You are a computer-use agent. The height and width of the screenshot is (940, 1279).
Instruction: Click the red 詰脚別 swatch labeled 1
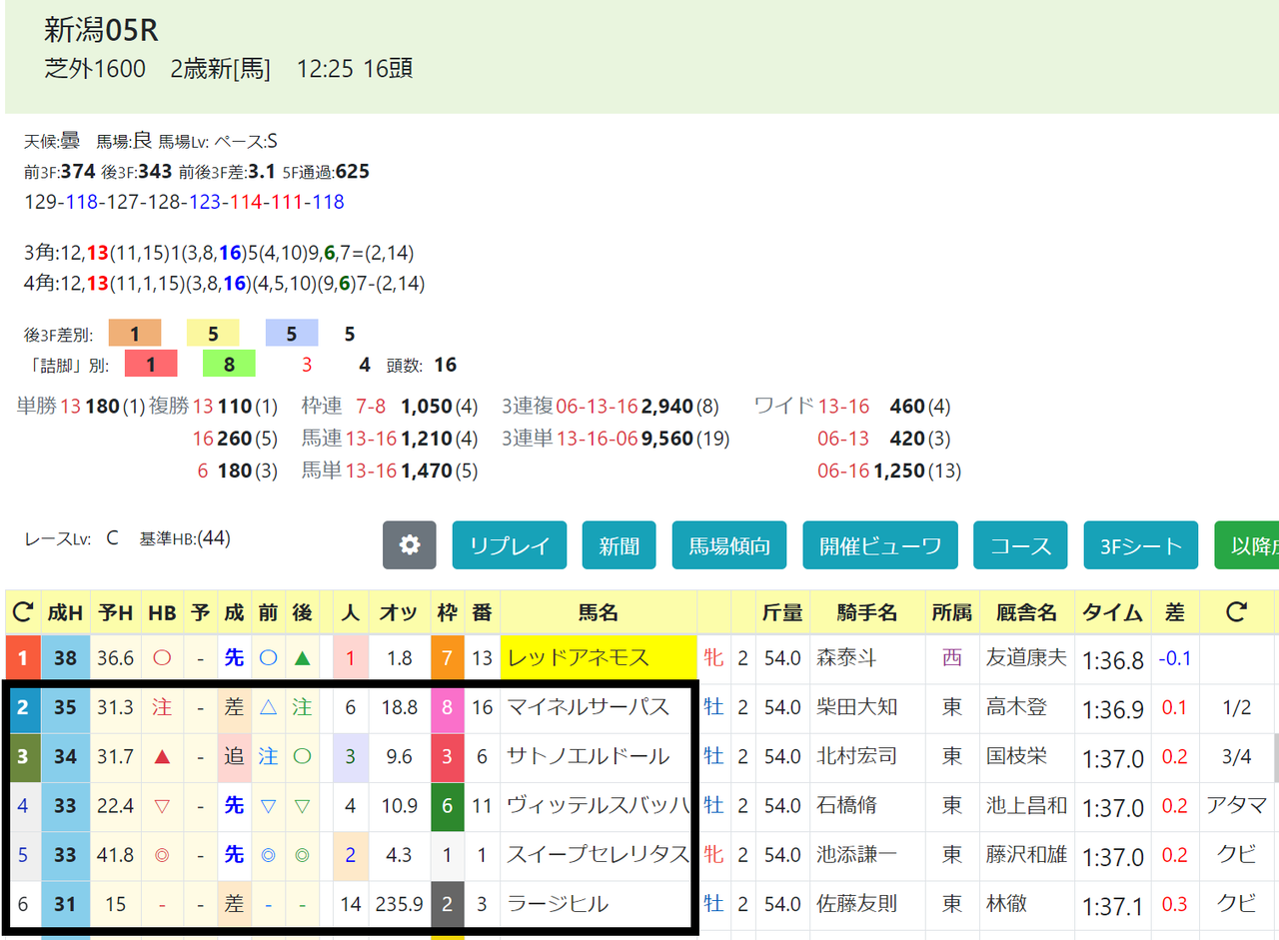point(151,365)
